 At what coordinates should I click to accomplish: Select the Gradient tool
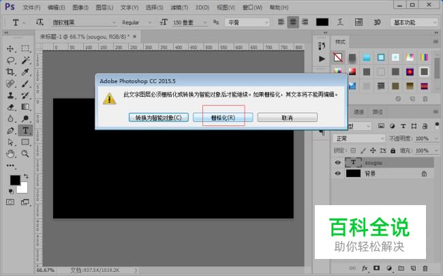tap(25, 107)
